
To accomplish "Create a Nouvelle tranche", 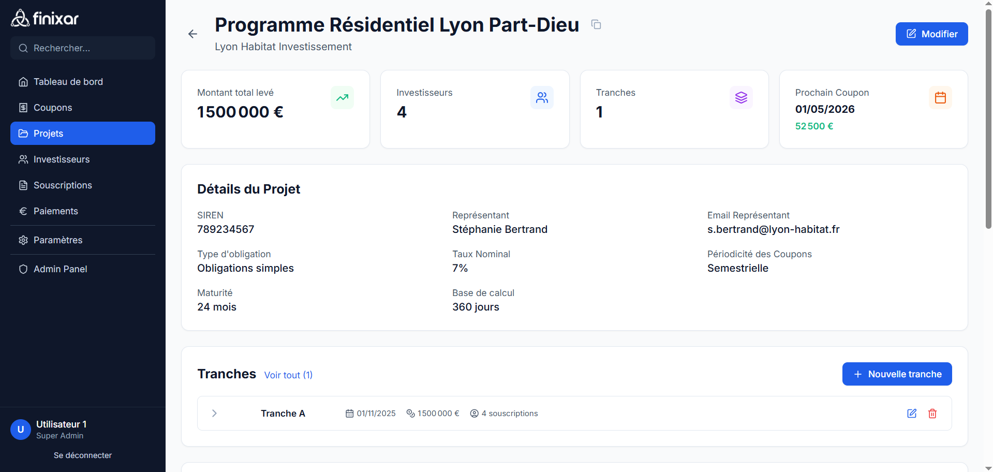I will 897,374.
